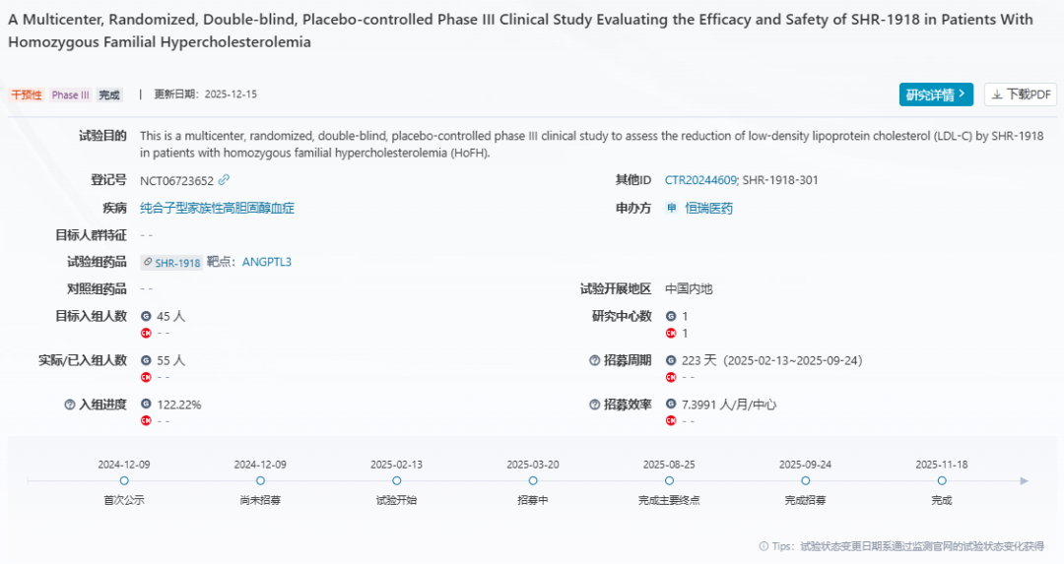This screenshot has height=564, width=1064.
Task: Open disease link 纯合子型家族性高胆固醇血症
Action: point(217,208)
